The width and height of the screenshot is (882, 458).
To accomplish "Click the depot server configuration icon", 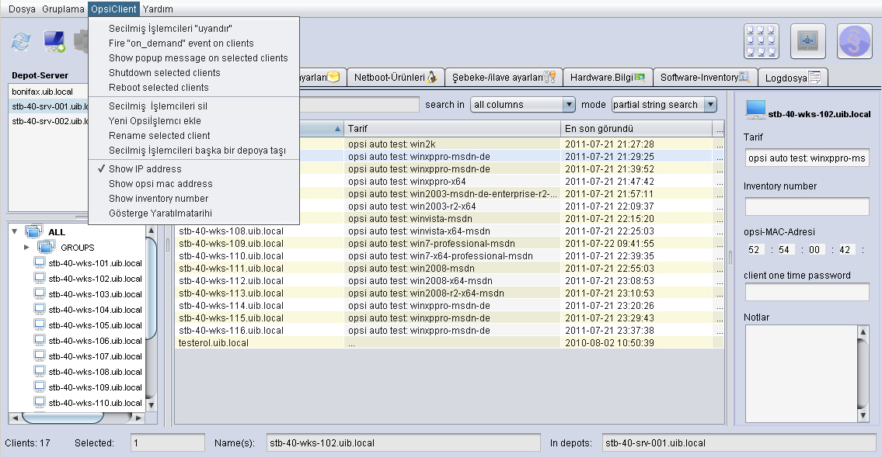I will pyautogui.click(x=807, y=41).
